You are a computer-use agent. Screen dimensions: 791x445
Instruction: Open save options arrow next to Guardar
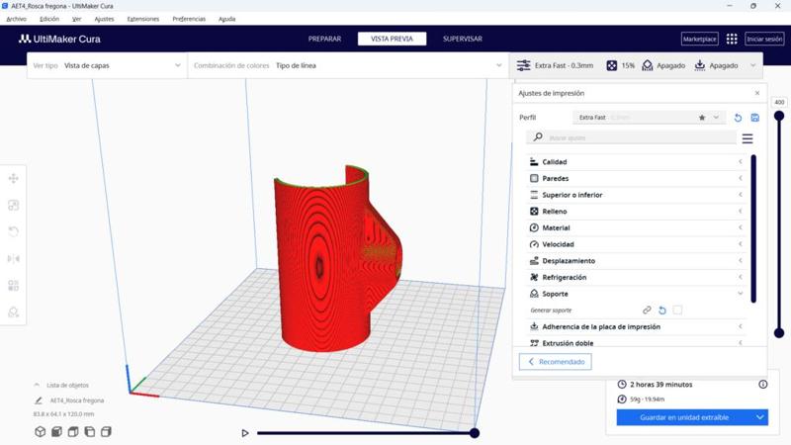coord(759,417)
